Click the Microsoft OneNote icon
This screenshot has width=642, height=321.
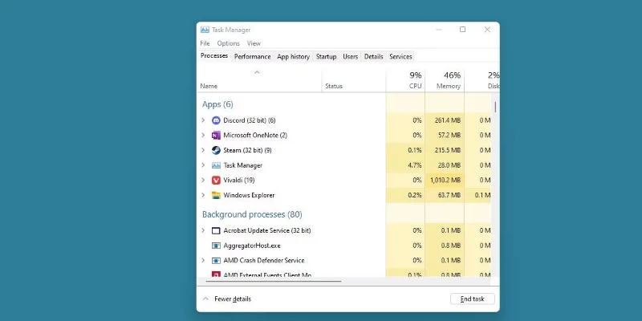coord(216,135)
